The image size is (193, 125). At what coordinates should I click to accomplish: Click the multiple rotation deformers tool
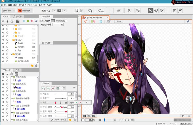click(x=138, y=11)
